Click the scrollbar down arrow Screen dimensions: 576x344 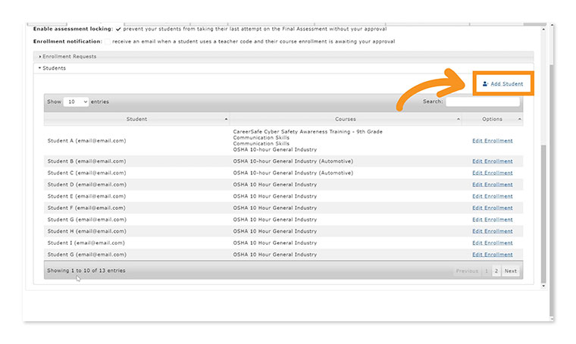pos(543,286)
